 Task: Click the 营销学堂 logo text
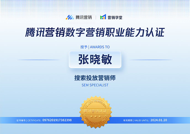pos(115,18)
